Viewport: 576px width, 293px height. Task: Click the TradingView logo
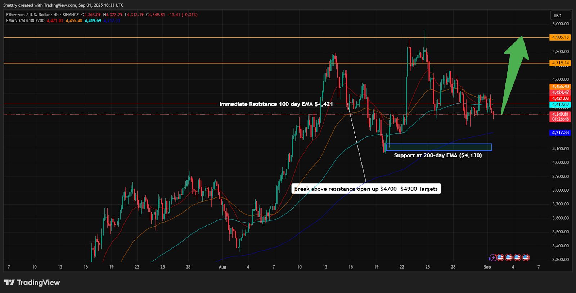32,283
